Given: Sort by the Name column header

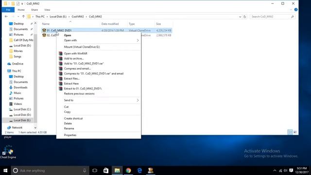Looking at the screenshot, I should [46, 24].
